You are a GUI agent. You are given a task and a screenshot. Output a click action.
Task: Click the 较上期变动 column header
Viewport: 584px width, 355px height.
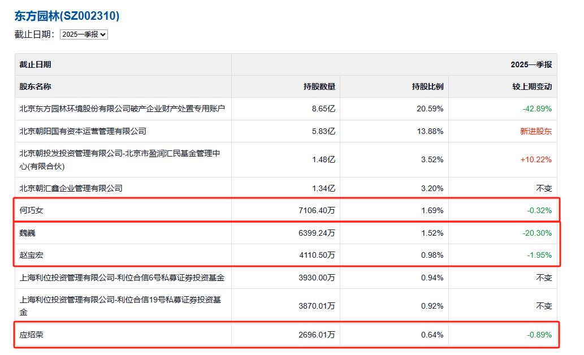(x=532, y=87)
